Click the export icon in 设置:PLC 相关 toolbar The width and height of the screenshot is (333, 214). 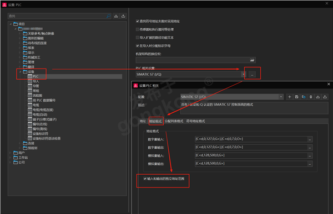(x=325, y=97)
